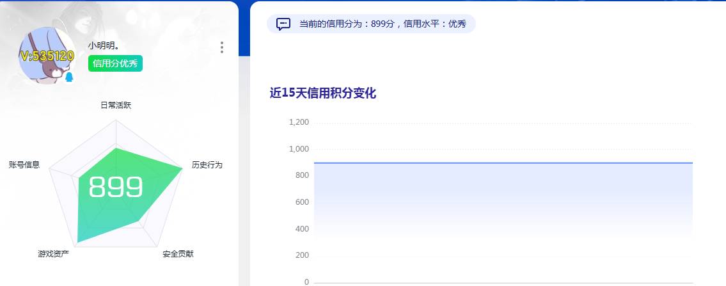Open the three-dot more options menu
Screen dimensions: 726x286
coord(222,47)
